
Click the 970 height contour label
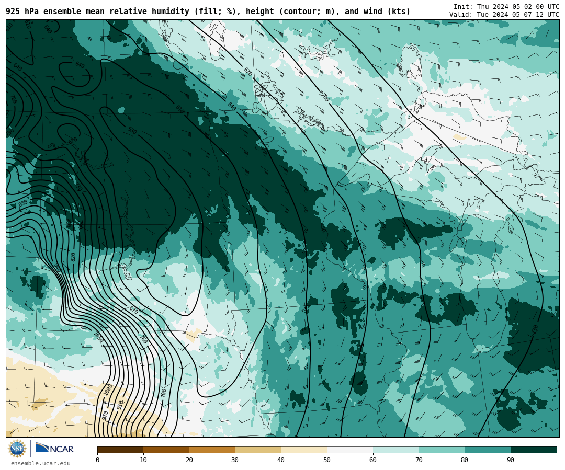tap(105, 416)
